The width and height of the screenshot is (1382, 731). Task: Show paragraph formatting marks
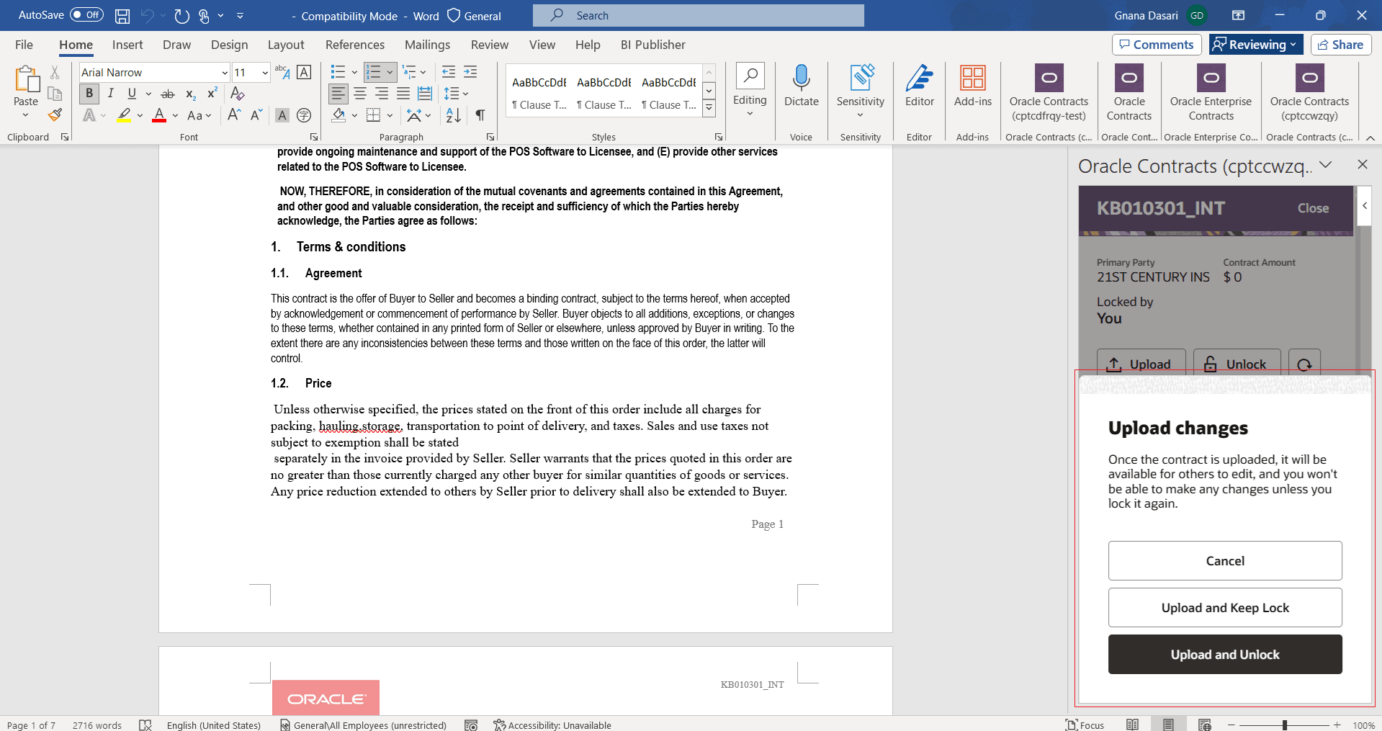(x=480, y=115)
